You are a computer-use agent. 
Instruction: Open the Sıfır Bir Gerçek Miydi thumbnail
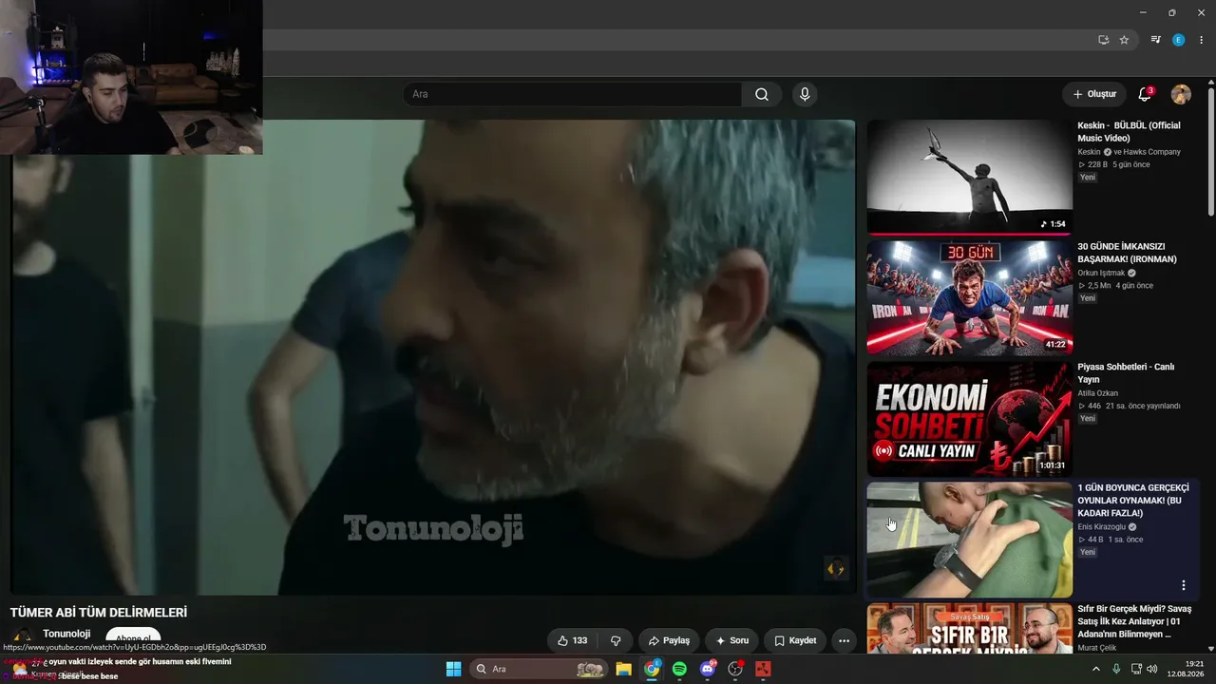(969, 628)
